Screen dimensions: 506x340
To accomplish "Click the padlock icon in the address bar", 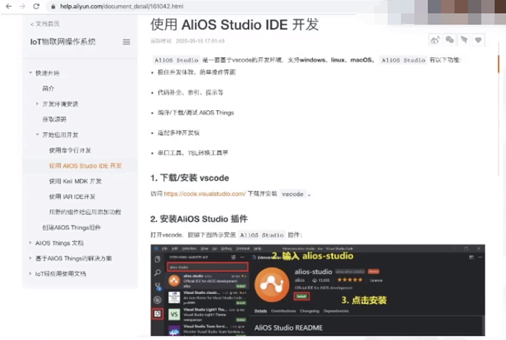I will [x=53, y=6].
